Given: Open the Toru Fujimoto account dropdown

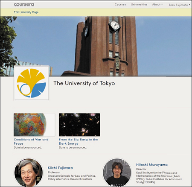Looking at the screenshot, I should [x=179, y=5].
